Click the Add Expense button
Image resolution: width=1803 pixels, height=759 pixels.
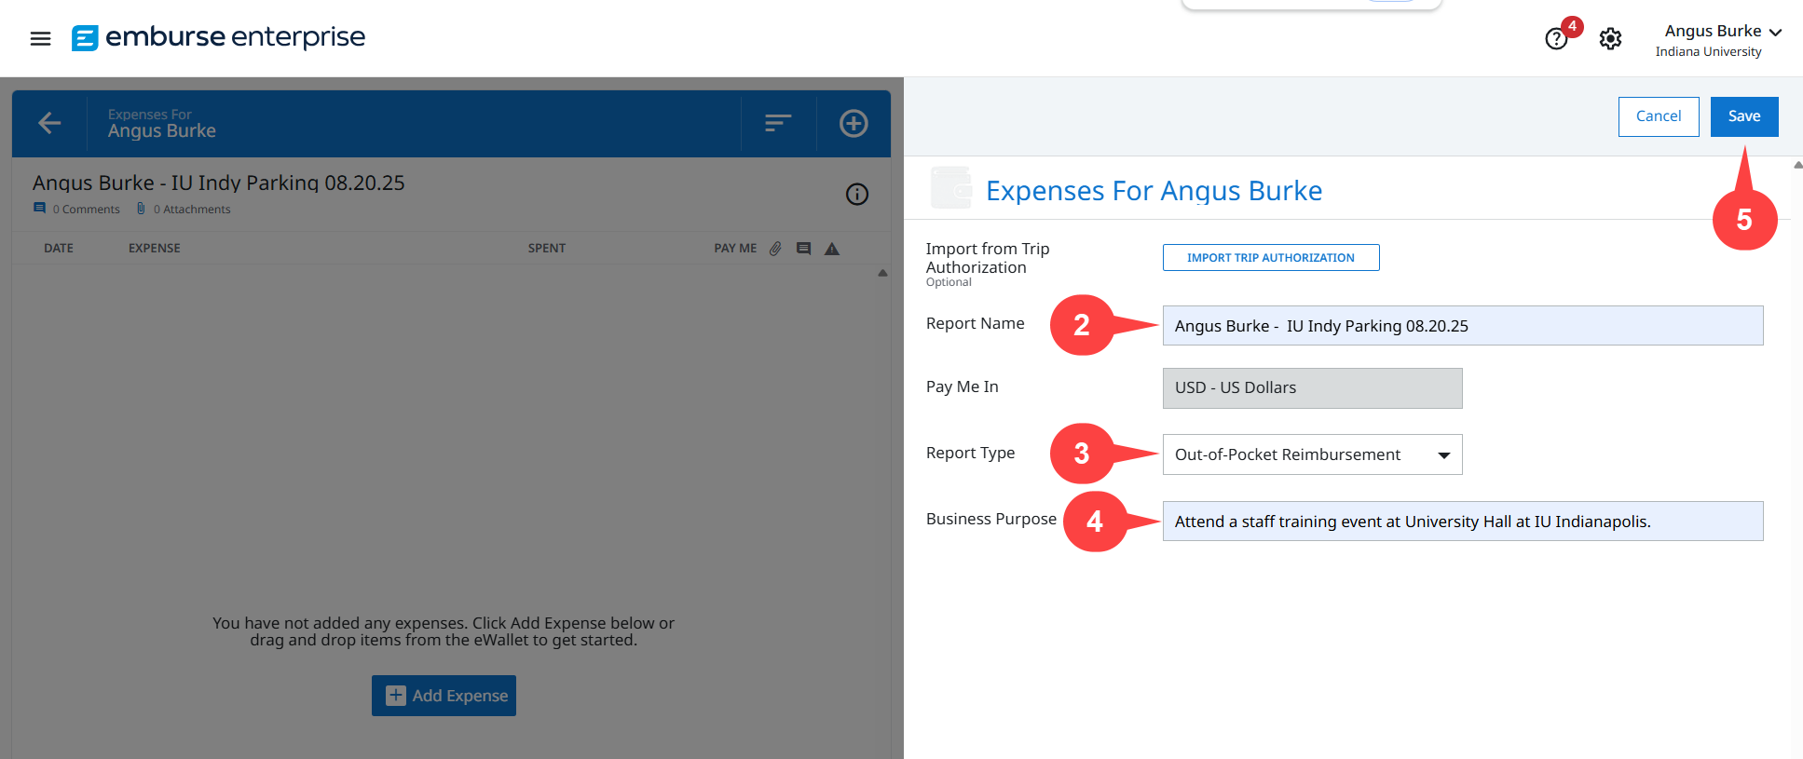point(444,696)
